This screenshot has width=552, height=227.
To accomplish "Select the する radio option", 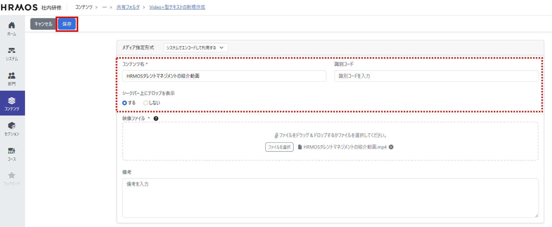I will (125, 103).
